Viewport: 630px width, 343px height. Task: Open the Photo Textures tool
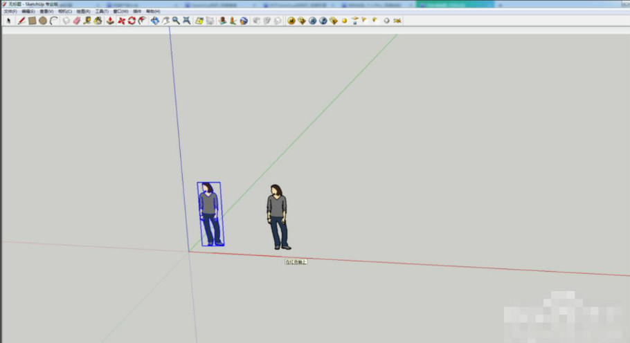pos(233,21)
